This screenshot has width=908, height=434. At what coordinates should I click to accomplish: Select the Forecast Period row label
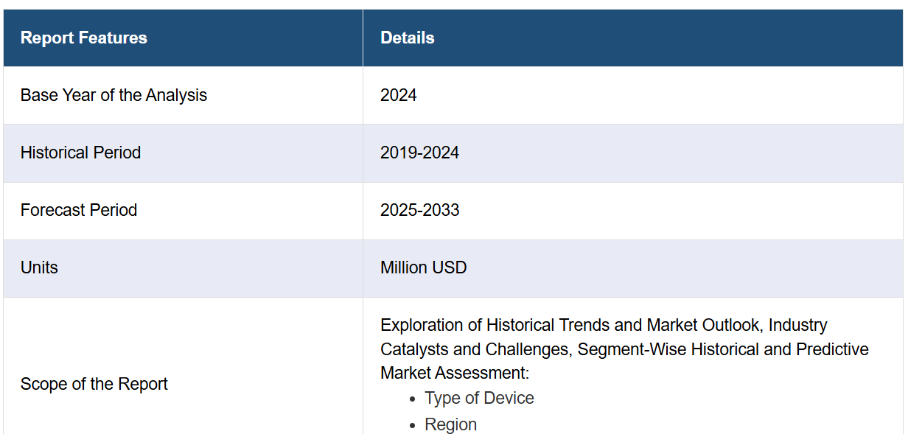(79, 210)
